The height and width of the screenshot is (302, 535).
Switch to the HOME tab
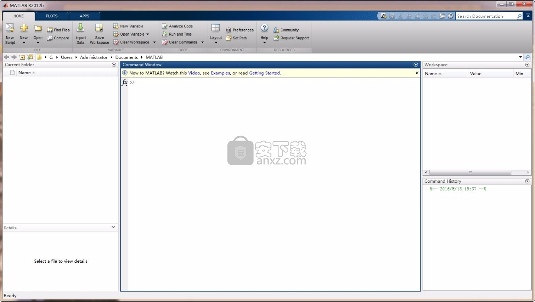pos(19,16)
